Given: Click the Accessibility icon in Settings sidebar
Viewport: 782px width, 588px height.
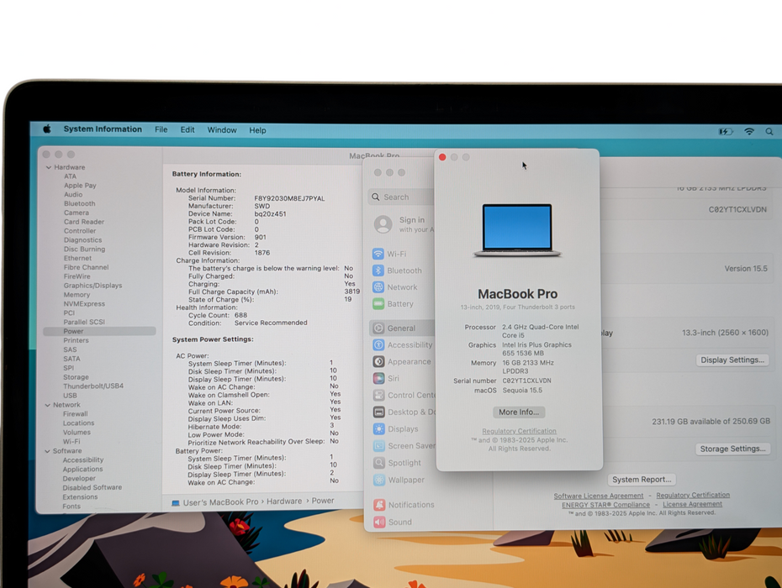Looking at the screenshot, I should click(x=378, y=345).
